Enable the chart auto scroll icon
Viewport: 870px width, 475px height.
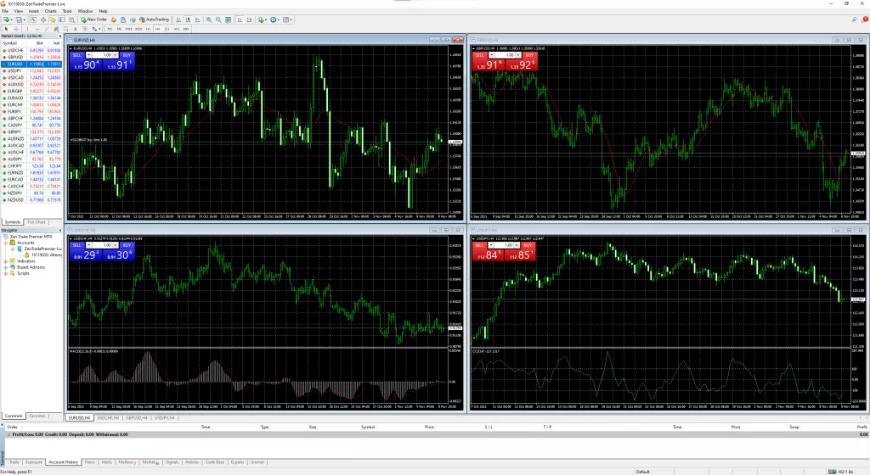pyautogui.click(x=241, y=19)
